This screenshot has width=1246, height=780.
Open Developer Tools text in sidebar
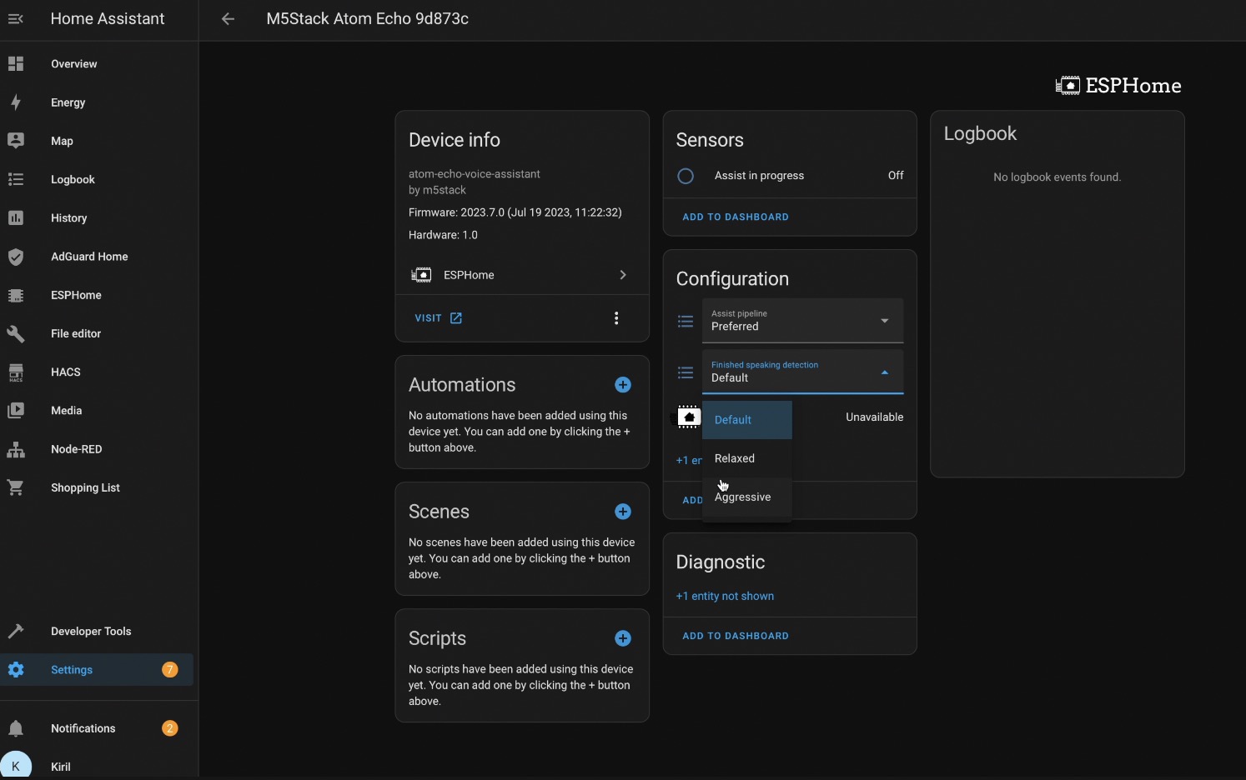91,632
